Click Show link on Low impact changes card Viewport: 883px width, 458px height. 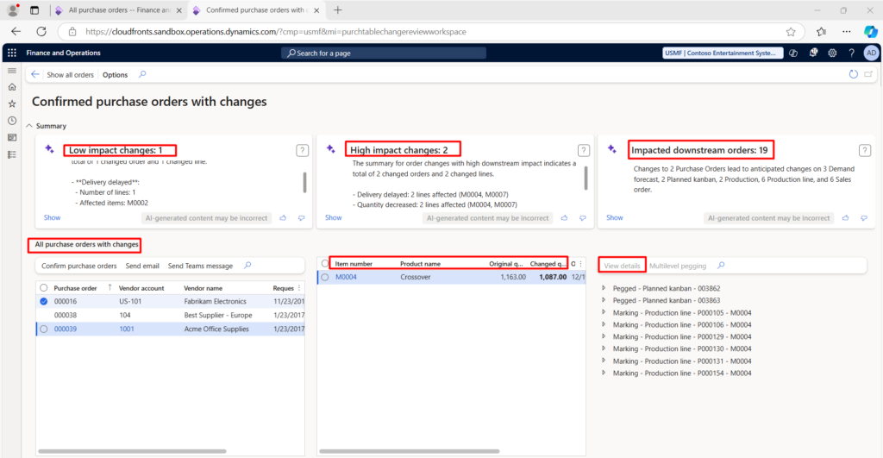[52, 217]
